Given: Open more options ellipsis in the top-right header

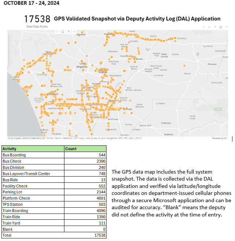Looking at the screenshot, I should (x=226, y=27).
